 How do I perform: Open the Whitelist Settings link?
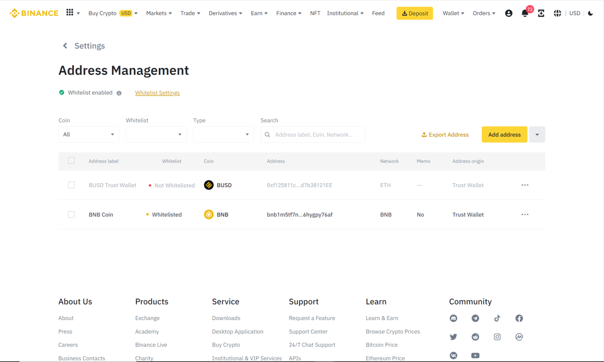click(157, 93)
